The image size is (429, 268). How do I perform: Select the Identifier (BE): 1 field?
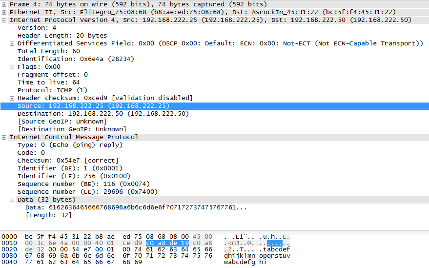pos(70,168)
